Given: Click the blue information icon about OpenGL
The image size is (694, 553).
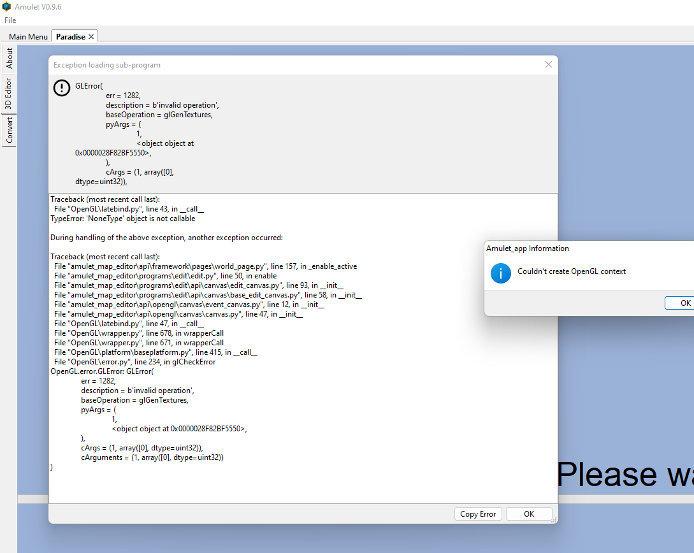Looking at the screenshot, I should (501, 273).
